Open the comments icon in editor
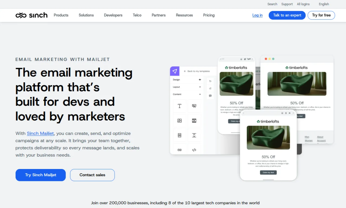 pyautogui.click(x=210, y=96)
